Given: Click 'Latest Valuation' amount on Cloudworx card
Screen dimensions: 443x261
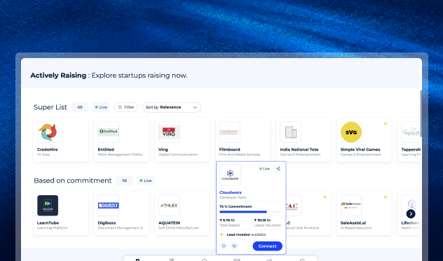Looking at the screenshot, I should 262,220.
